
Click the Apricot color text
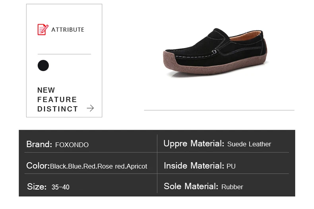(x=137, y=166)
